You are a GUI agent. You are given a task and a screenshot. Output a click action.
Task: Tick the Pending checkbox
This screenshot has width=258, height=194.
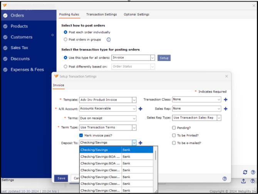[174, 128]
